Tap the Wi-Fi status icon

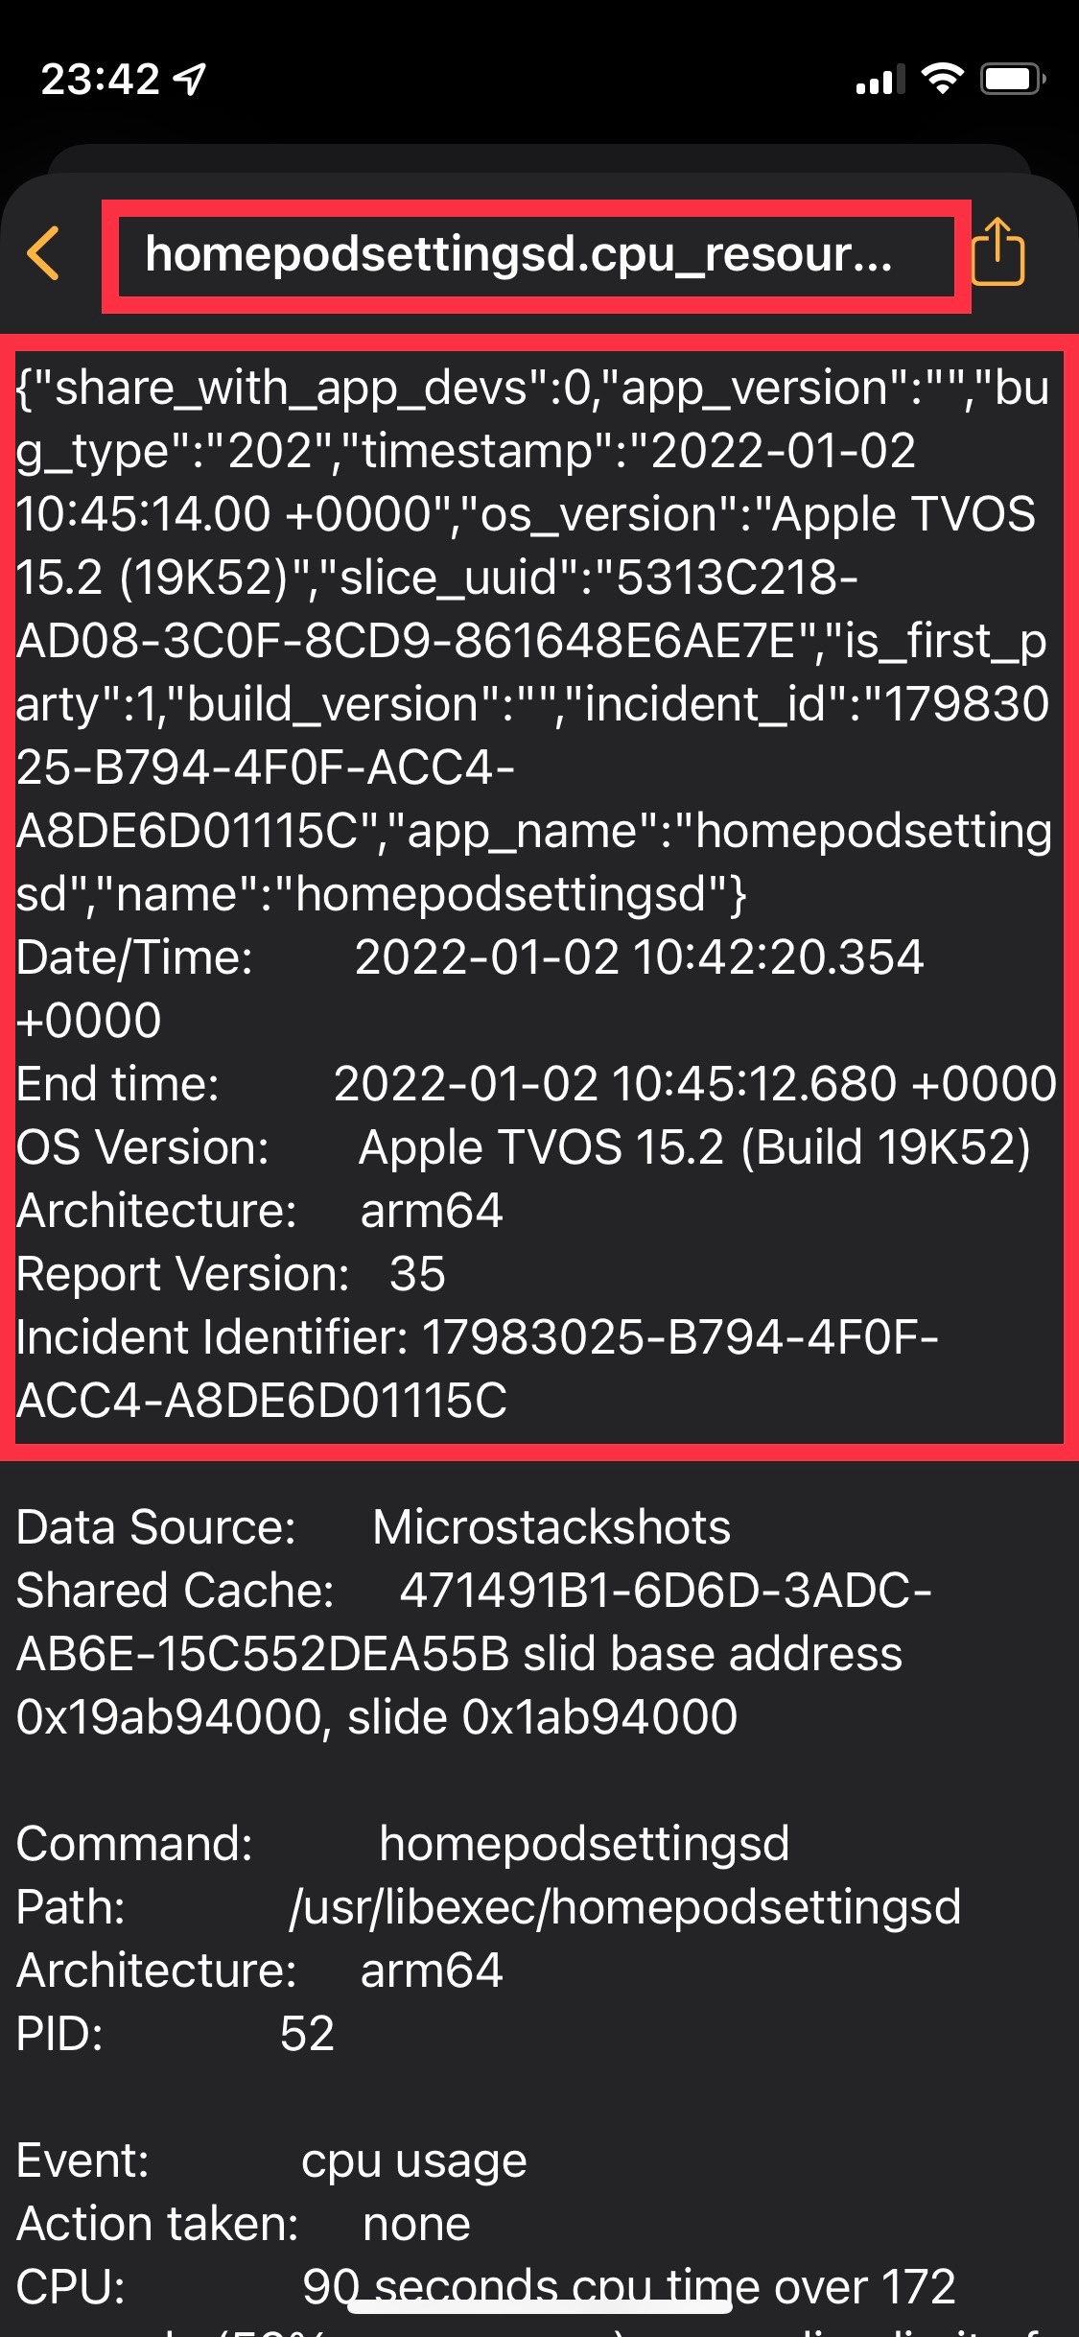[942, 79]
